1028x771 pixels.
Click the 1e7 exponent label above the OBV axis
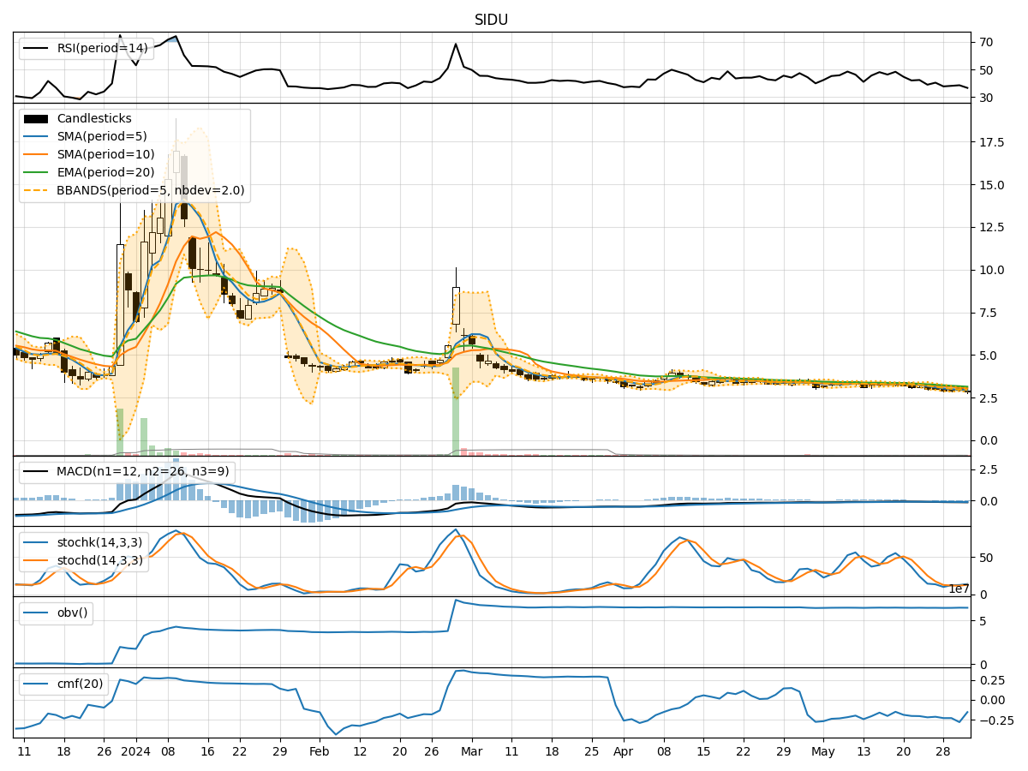(x=958, y=589)
